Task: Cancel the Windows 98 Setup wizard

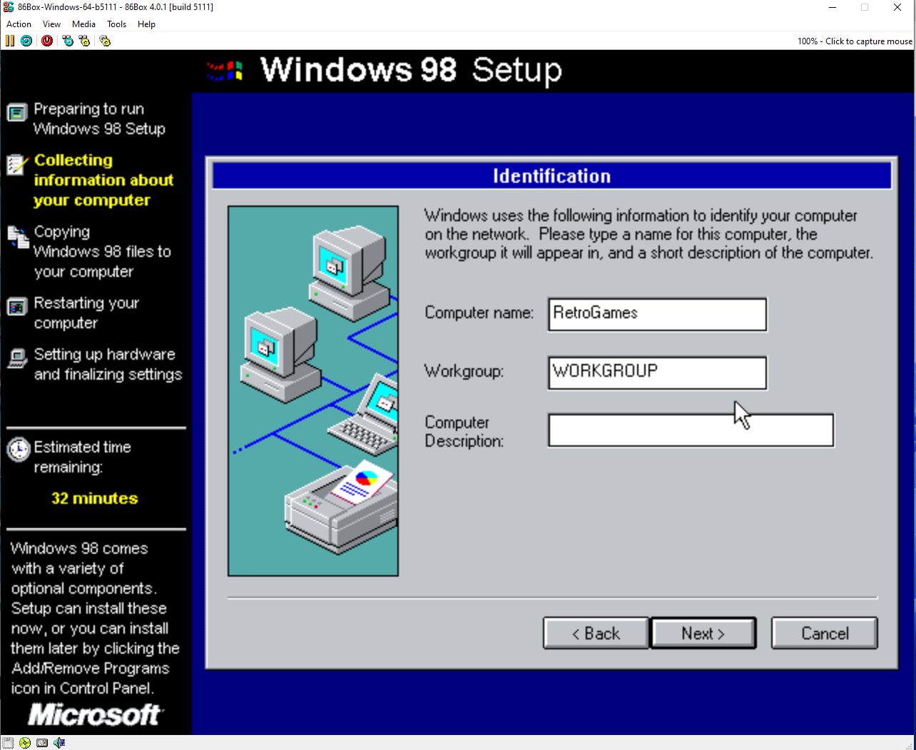Action: point(825,634)
